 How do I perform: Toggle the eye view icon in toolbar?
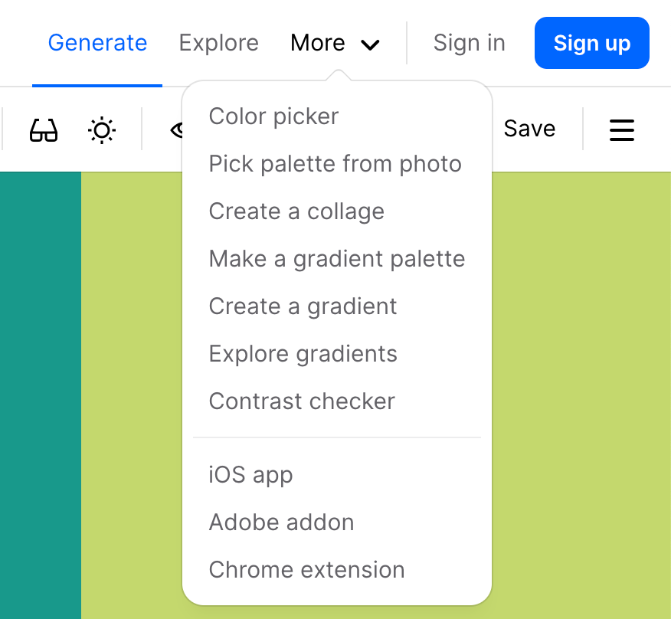tap(176, 129)
